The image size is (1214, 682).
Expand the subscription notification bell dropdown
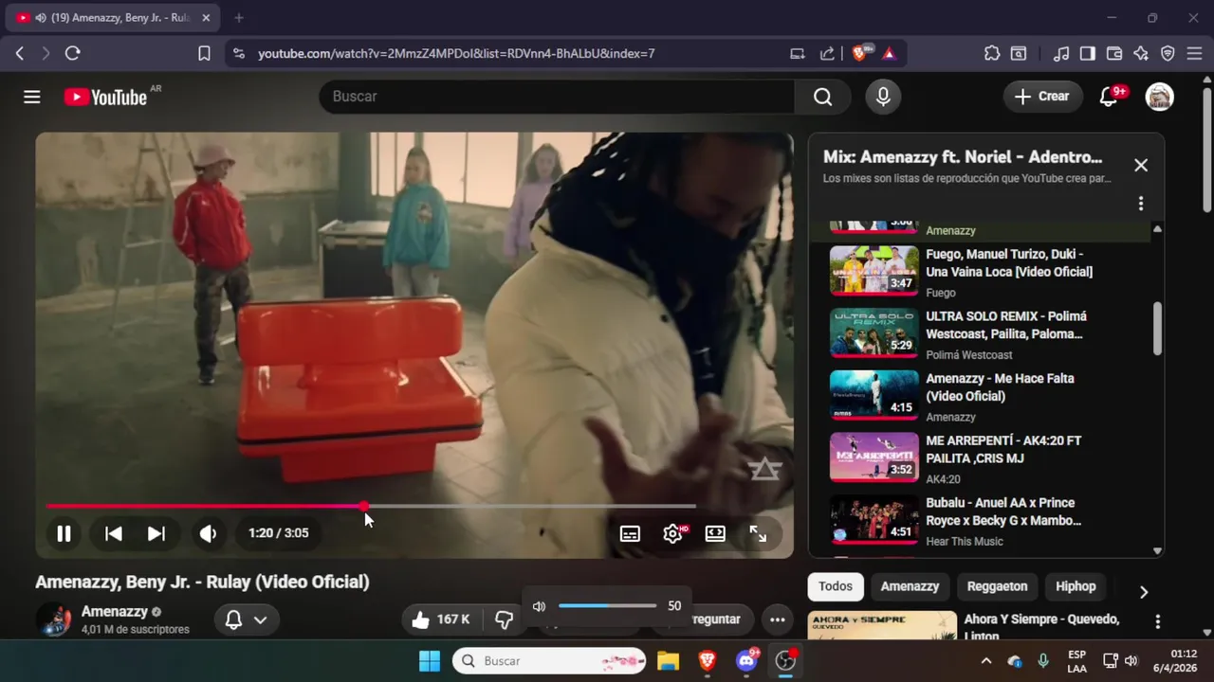[x=246, y=619]
